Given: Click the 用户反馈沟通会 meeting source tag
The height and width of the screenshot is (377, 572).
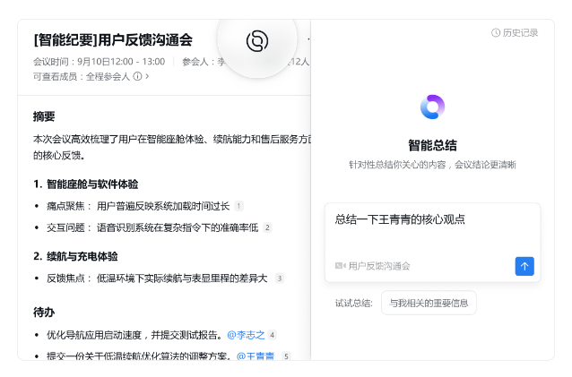Looking at the screenshot, I should click(379, 266).
